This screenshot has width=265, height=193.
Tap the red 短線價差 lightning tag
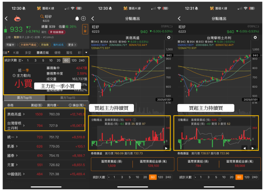point(57,32)
